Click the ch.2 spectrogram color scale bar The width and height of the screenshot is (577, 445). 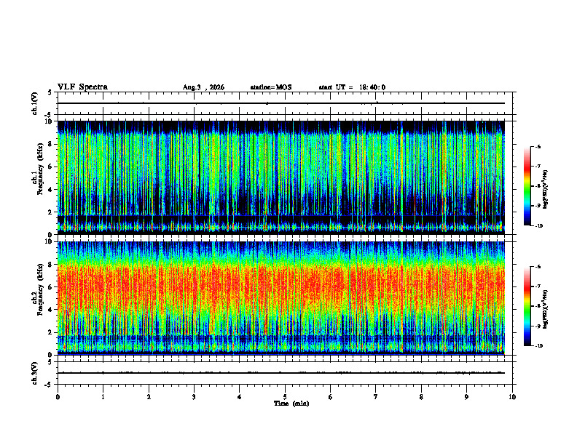coord(527,306)
